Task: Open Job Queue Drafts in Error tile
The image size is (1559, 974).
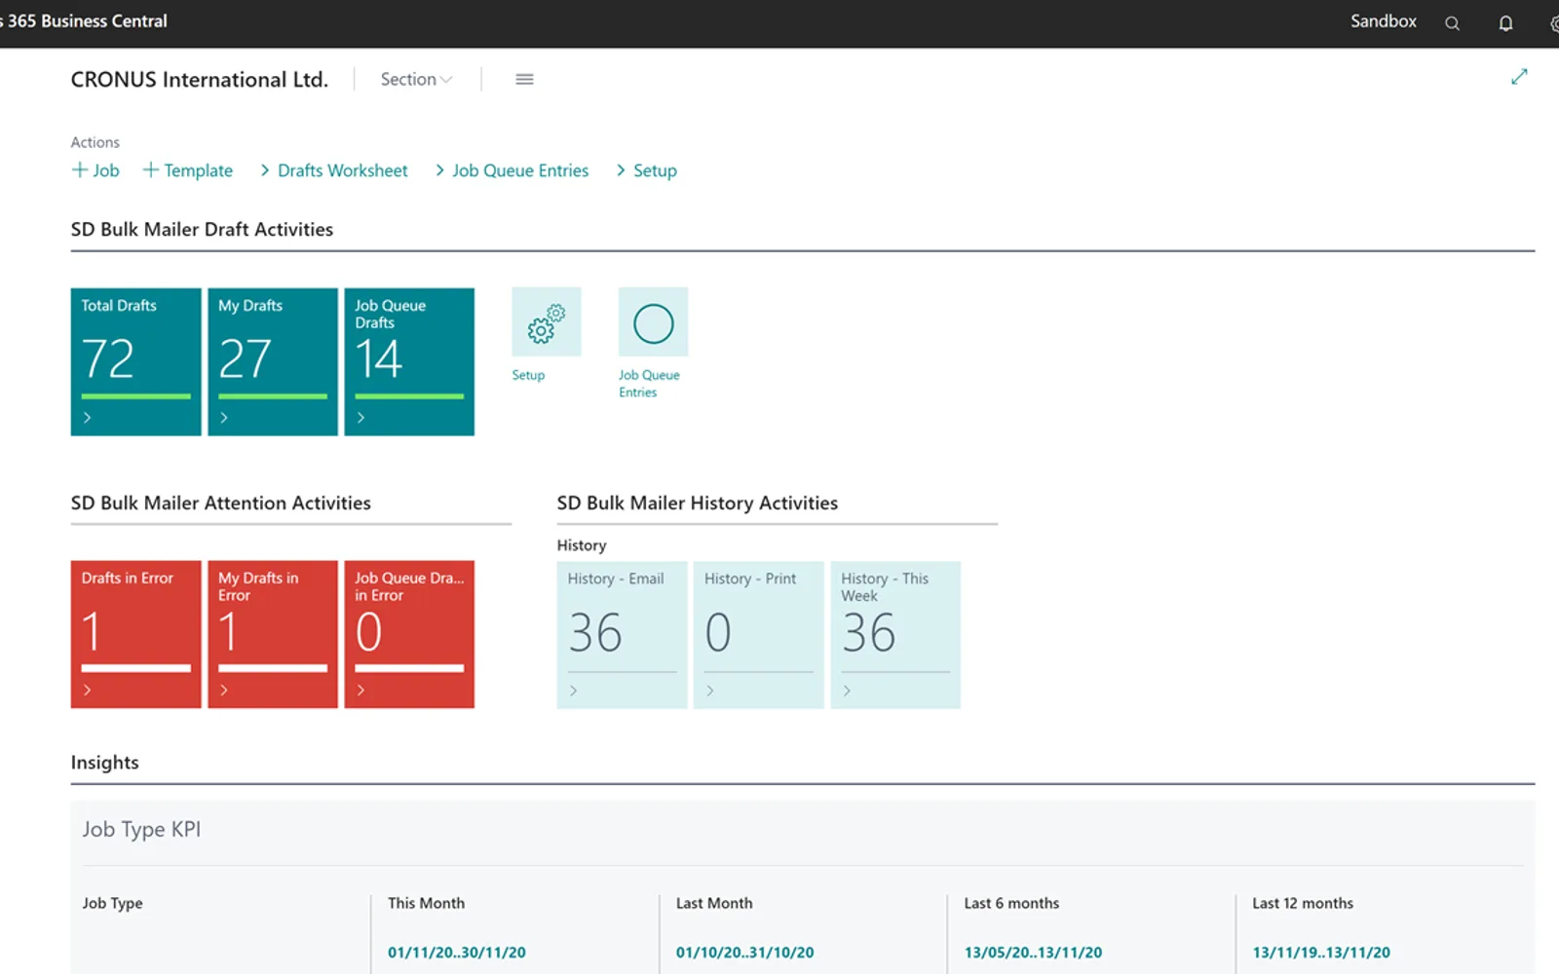Action: 409,634
